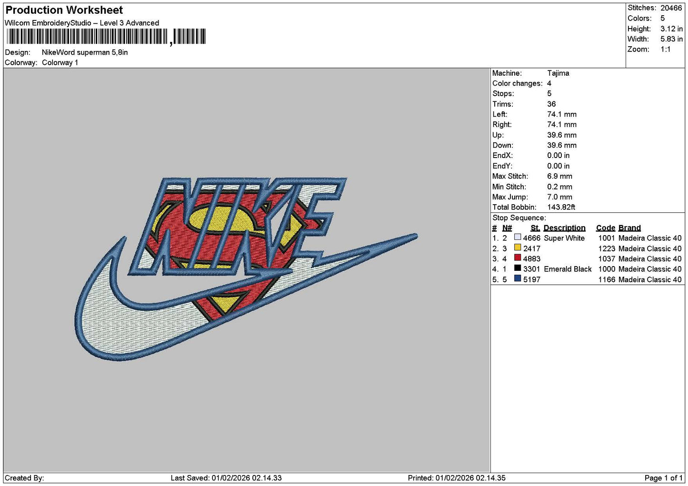The width and height of the screenshot is (688, 486).
Task: Click the Height value 3.12 in
Action: pos(671,29)
